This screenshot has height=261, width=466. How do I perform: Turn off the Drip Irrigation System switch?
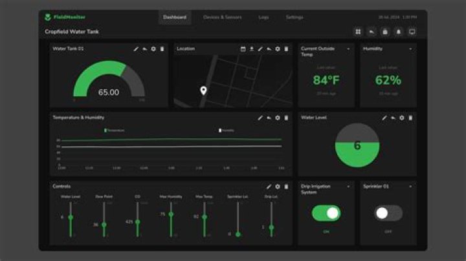326,213
